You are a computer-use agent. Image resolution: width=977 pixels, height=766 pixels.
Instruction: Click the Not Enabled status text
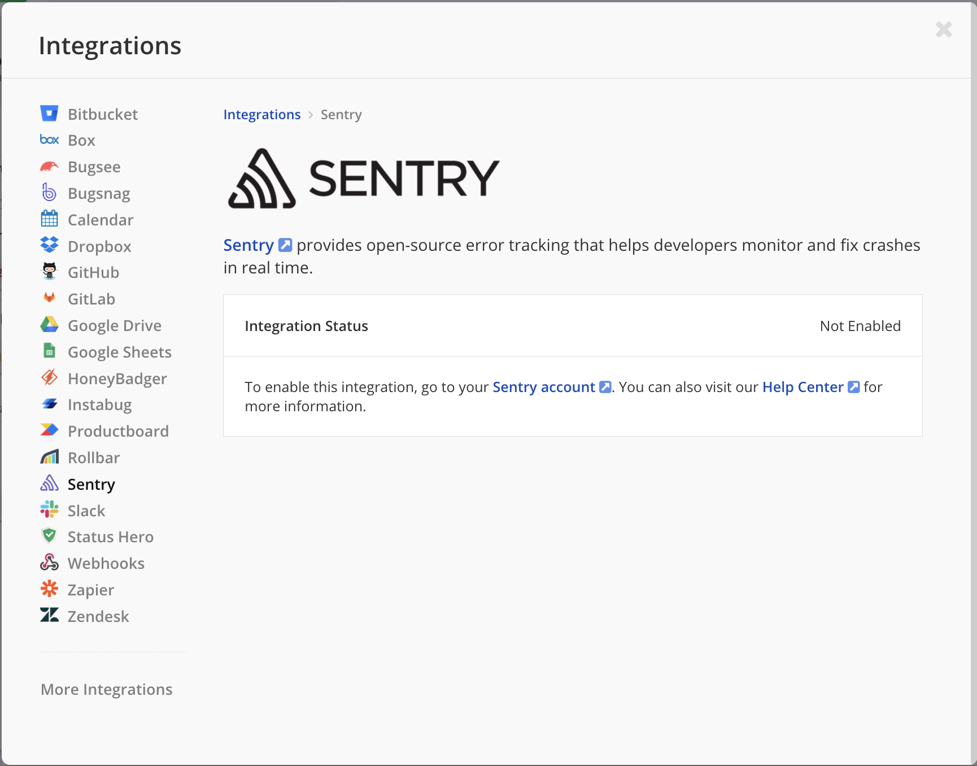860,326
